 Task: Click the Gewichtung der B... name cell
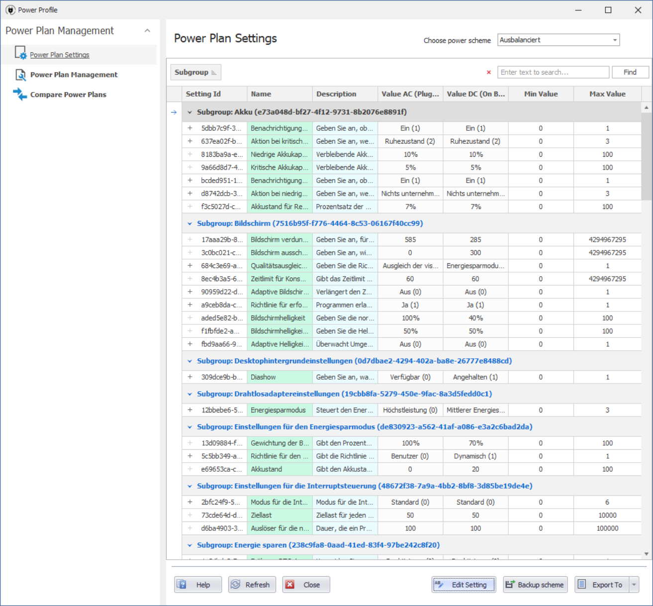click(x=280, y=443)
